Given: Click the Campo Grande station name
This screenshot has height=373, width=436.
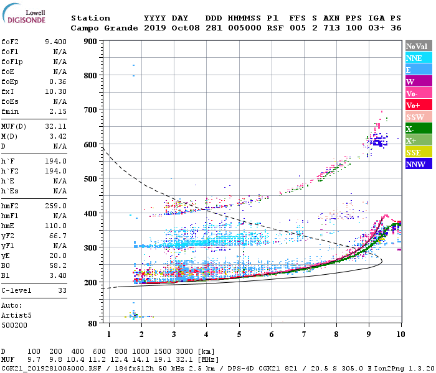Looking at the screenshot, I should 104,28.
